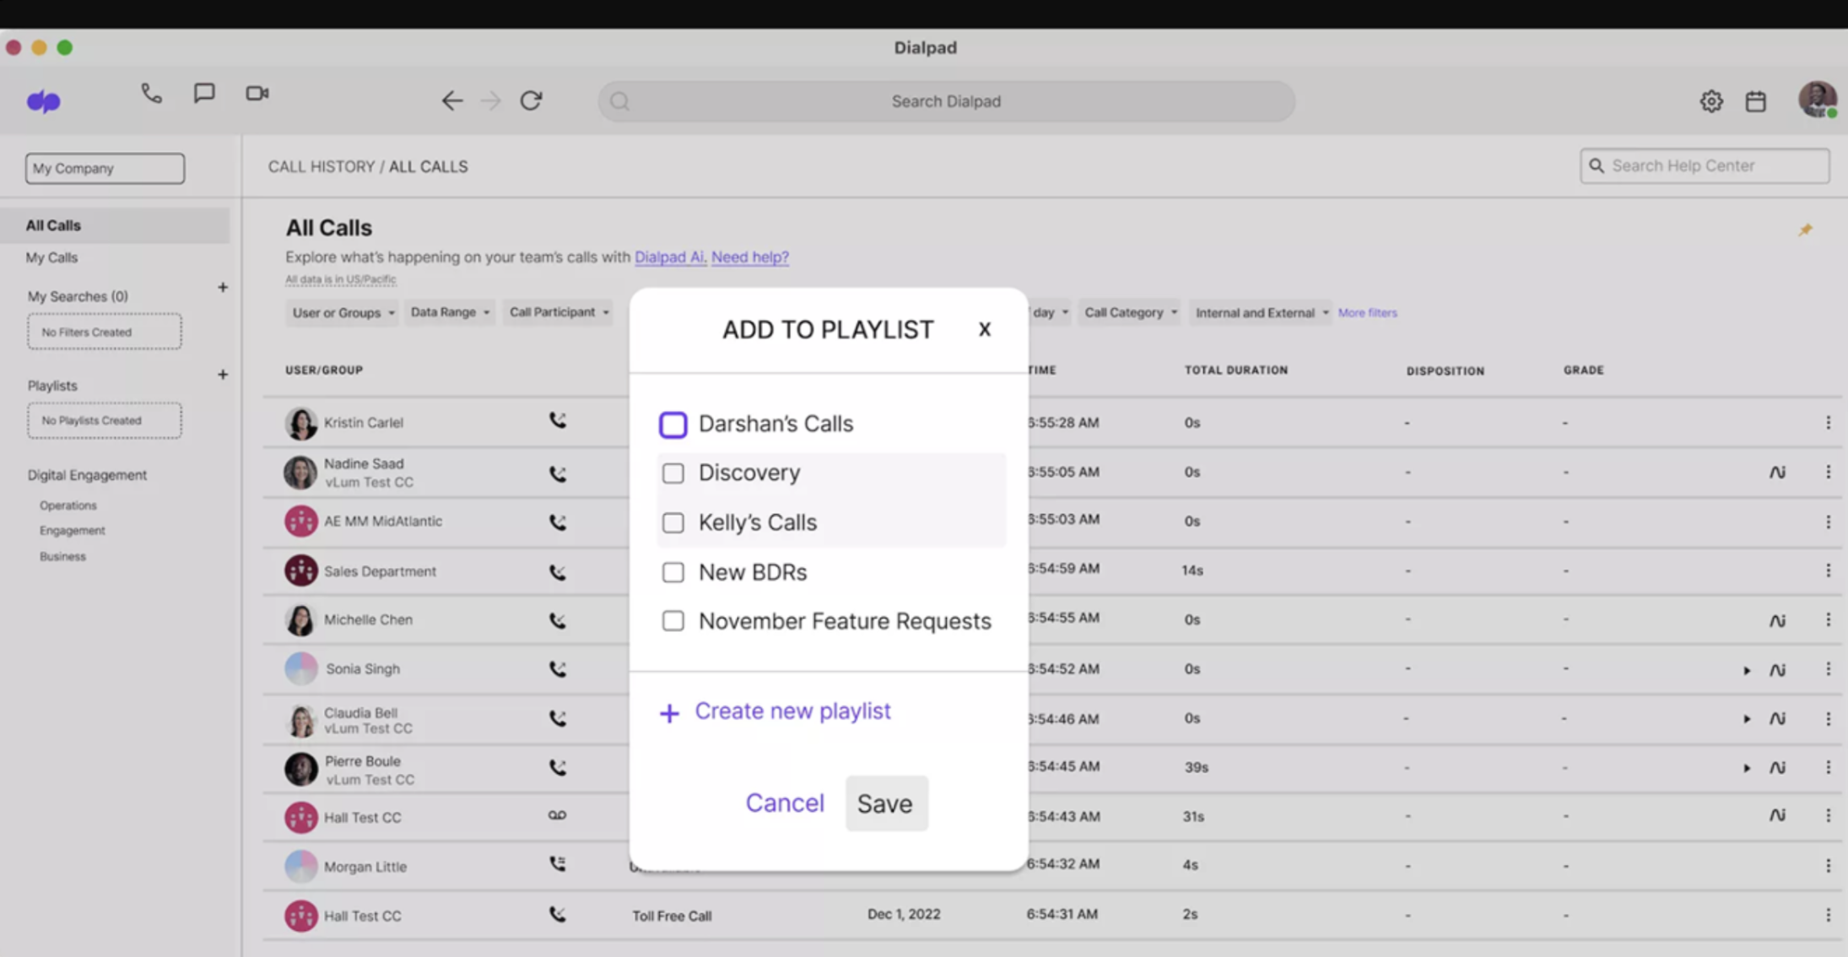Check the Discovery playlist checkbox
The image size is (1848, 957).
coord(673,473)
